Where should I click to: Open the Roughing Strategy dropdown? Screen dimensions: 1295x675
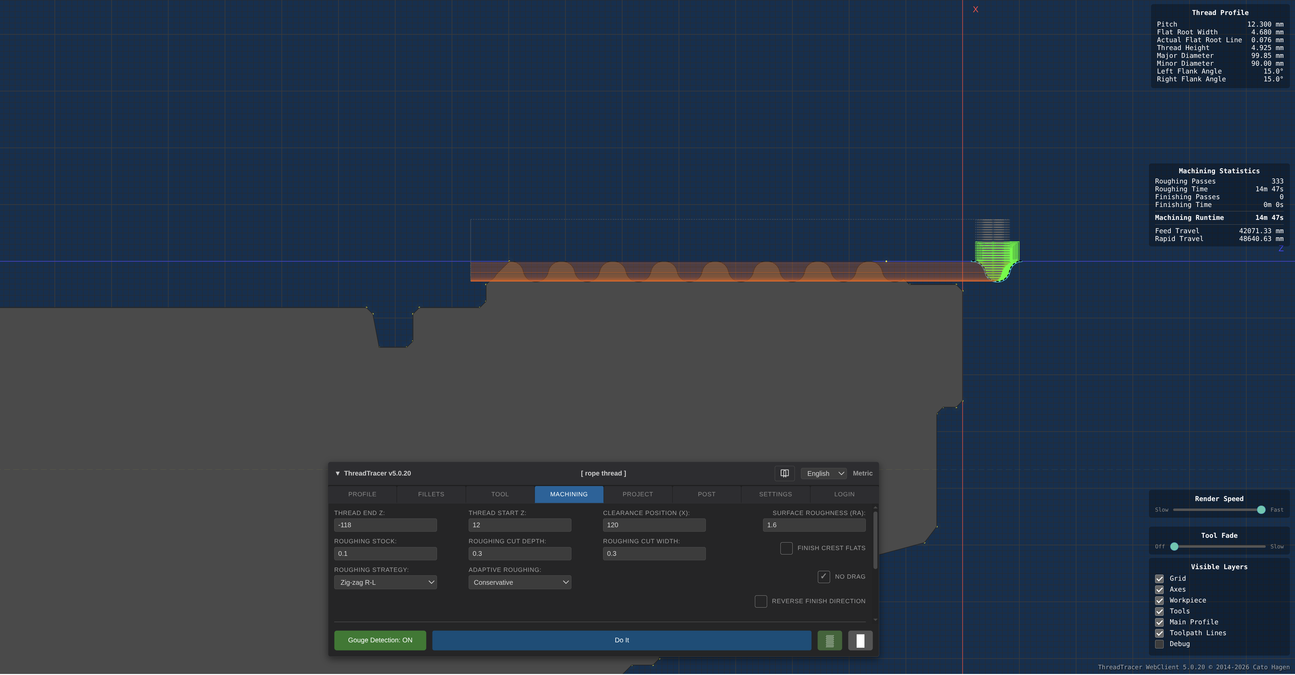[x=385, y=582]
